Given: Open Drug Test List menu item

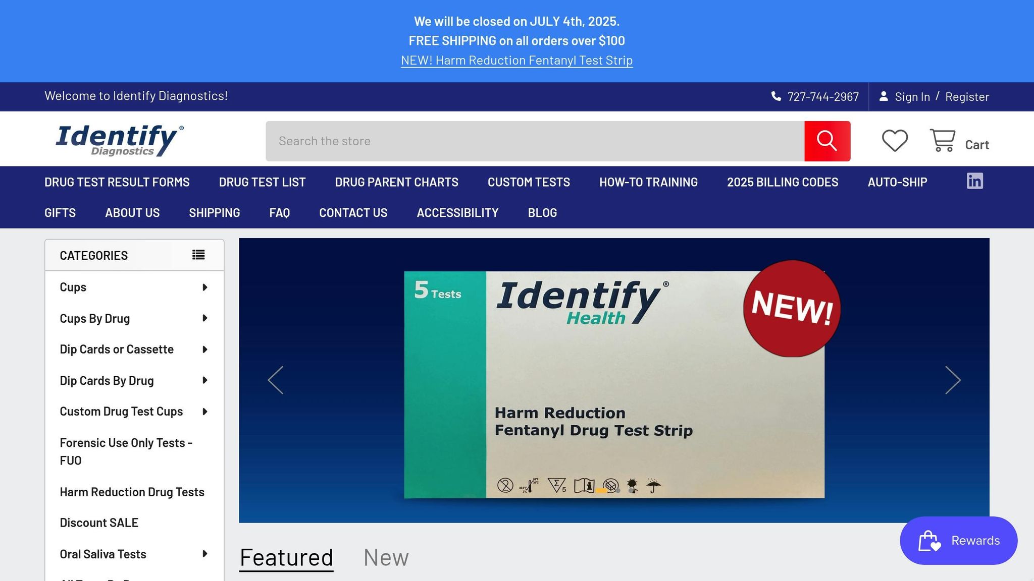Looking at the screenshot, I should [x=262, y=182].
